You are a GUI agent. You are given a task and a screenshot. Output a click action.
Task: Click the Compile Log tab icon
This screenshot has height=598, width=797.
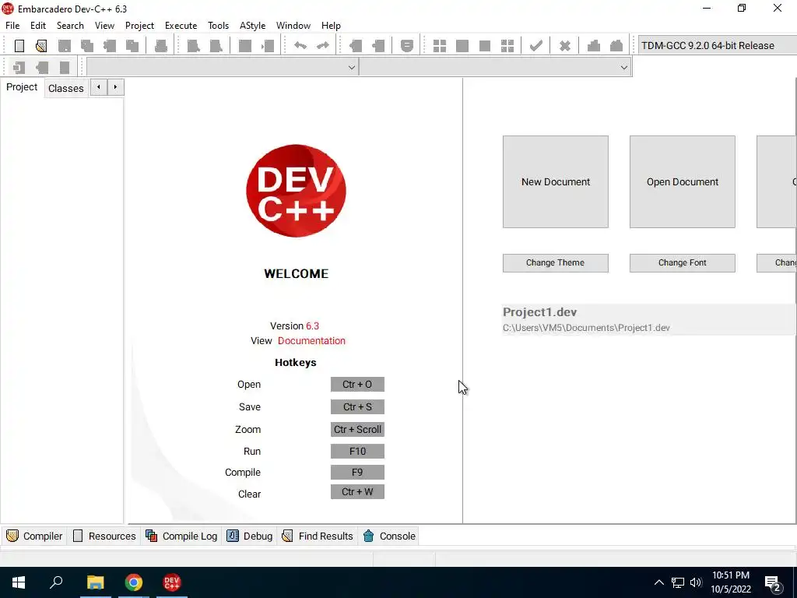coord(152,536)
